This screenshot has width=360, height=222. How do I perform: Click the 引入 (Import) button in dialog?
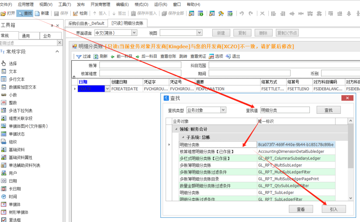333,209
